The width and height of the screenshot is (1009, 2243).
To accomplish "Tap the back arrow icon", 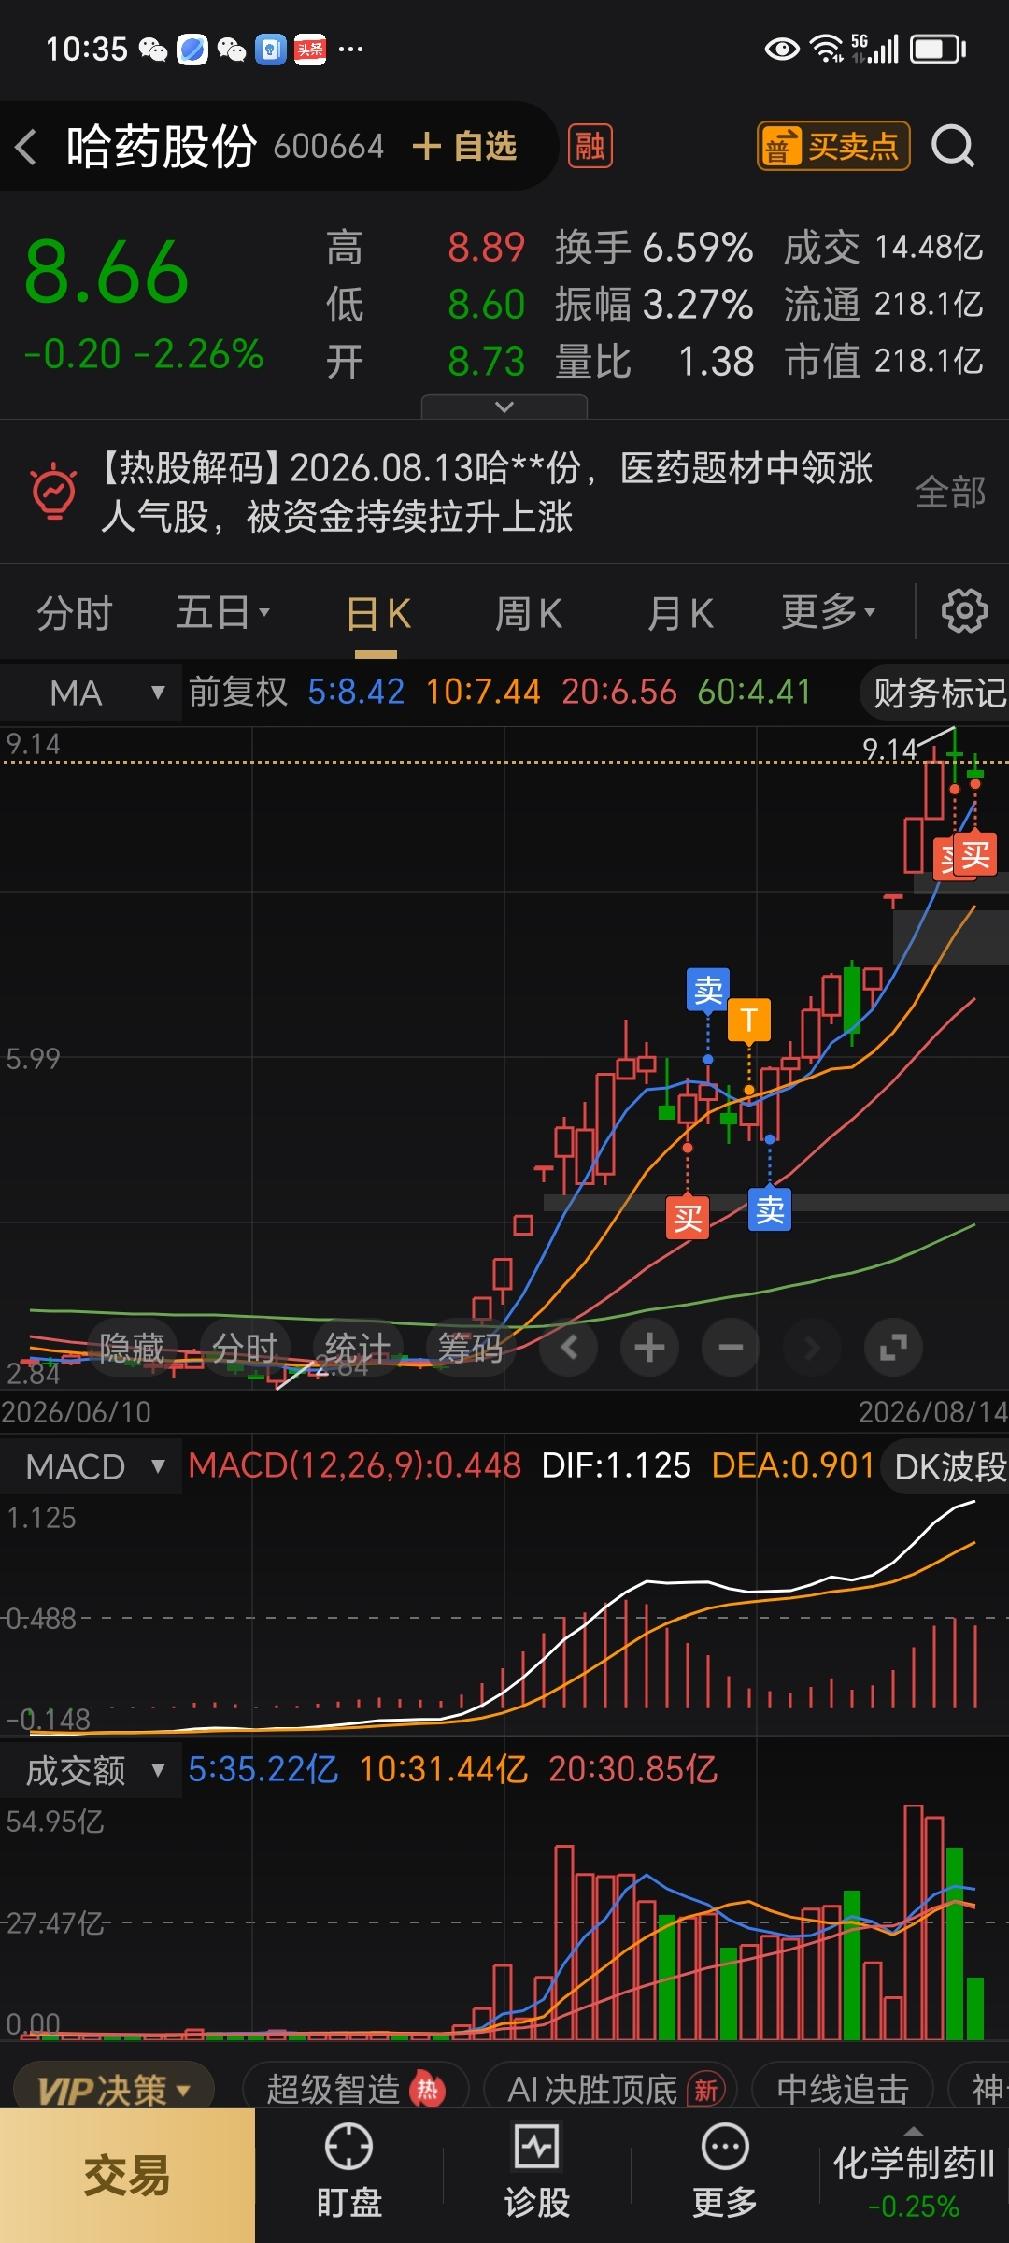I will point(26,147).
